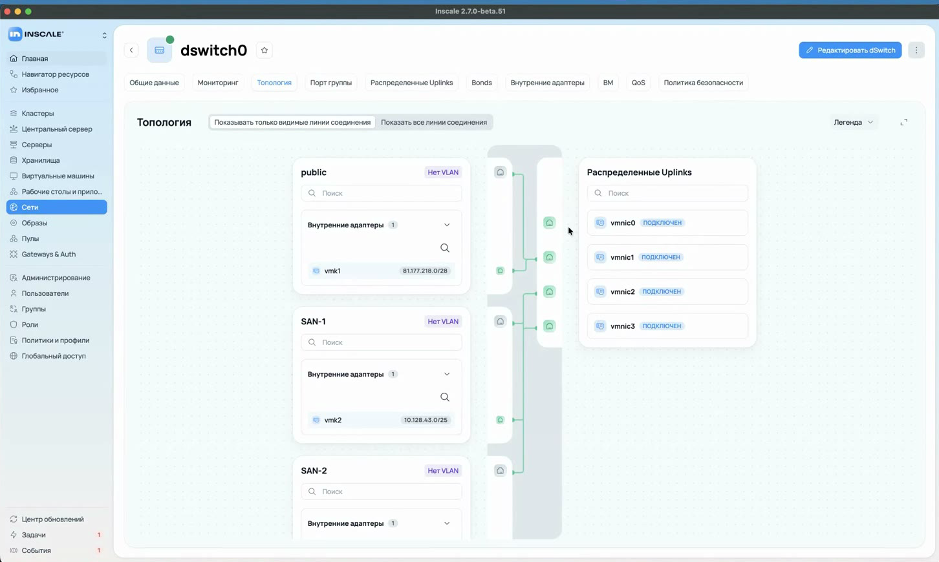Click the Нет VLAN badge on SAN-1

pyautogui.click(x=443, y=322)
